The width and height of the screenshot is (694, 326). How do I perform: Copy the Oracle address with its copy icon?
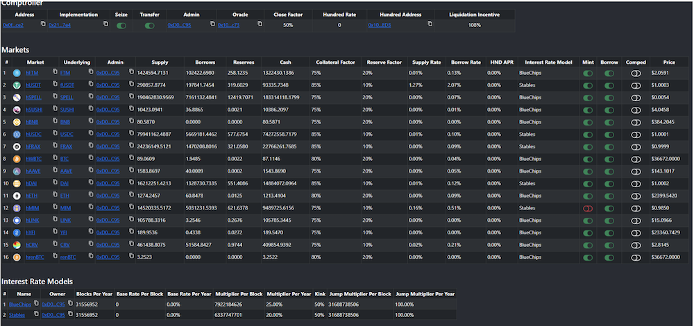260,24
